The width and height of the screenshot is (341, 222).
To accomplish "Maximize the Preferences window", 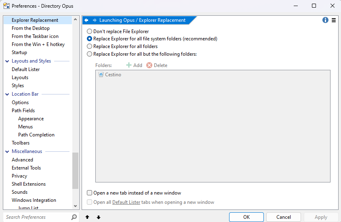I will 314,6.
